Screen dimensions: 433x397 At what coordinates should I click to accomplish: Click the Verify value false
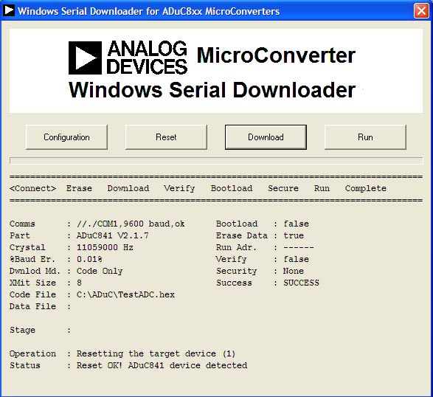tap(296, 259)
